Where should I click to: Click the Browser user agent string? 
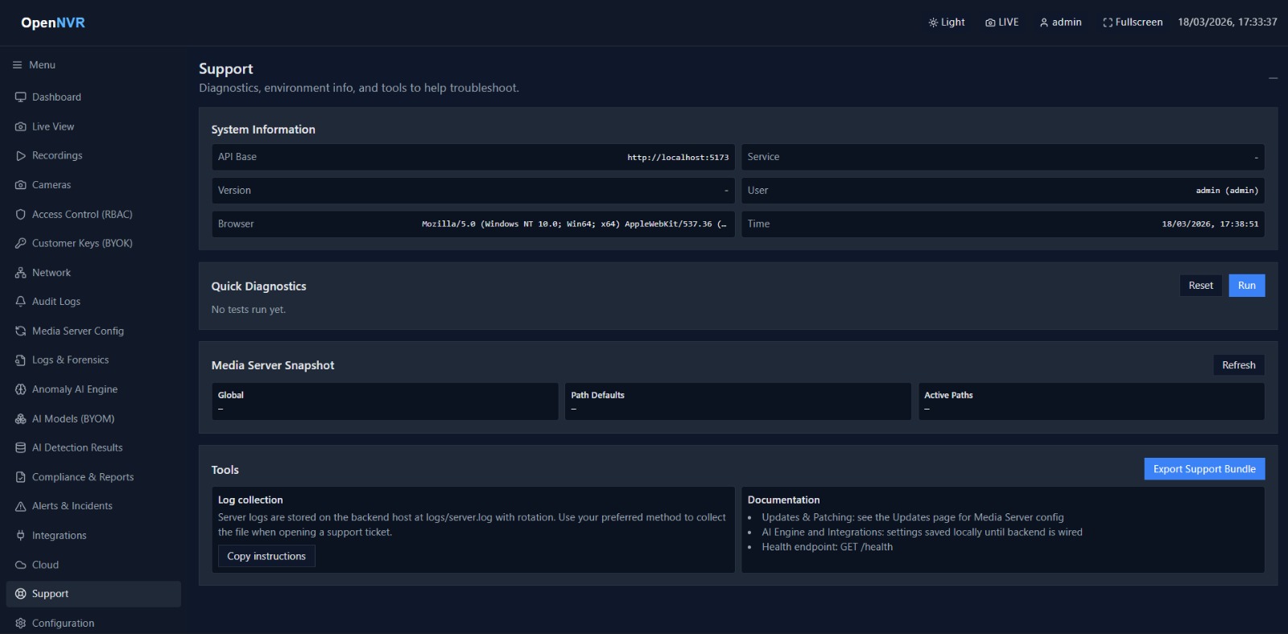(574, 224)
